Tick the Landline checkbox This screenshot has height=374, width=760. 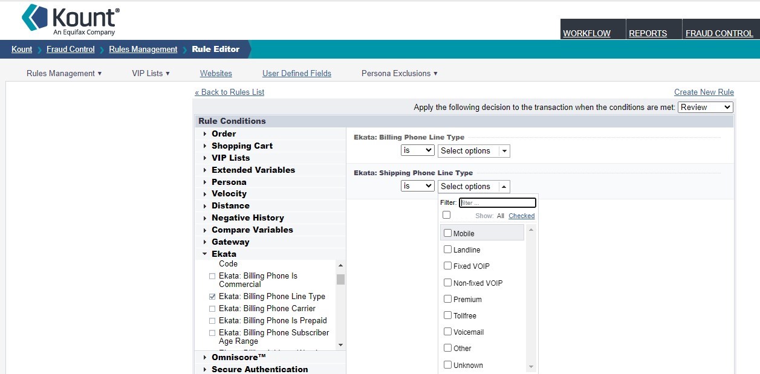coord(448,250)
